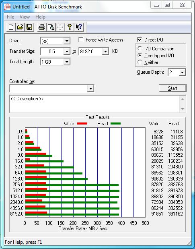Close the ATTO Disk Benchmark window
Viewport: 195px width, 249px height.
click(x=182, y=5)
